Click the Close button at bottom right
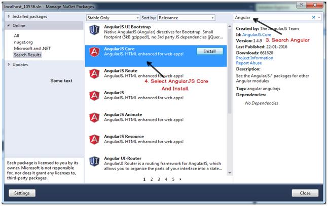 click(x=305, y=193)
